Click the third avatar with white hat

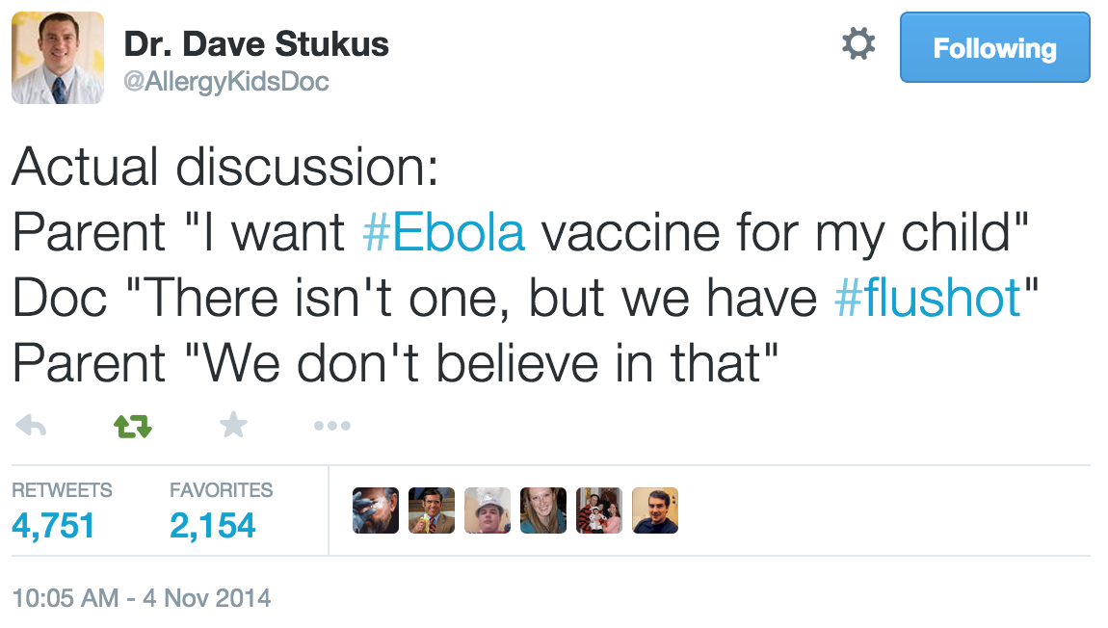(x=488, y=510)
